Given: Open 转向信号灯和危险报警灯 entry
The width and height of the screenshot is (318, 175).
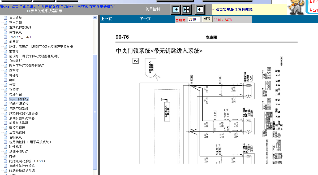Looking at the screenshot, I should 27,66.
